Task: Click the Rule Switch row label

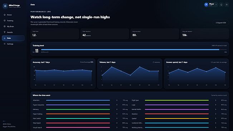Action: click(x=37, y=118)
